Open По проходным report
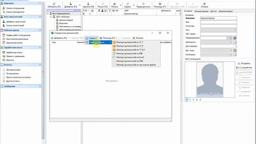The width and height of the screenshot is (256, 144). click(x=12, y=74)
